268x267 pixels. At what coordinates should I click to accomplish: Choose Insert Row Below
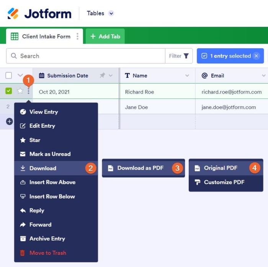[x=56, y=196]
